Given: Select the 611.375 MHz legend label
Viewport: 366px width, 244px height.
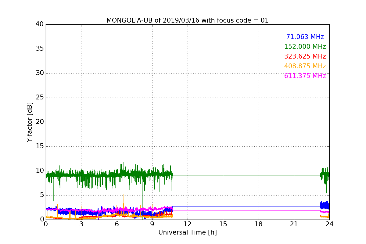Looking at the screenshot, I should pyautogui.click(x=305, y=76).
